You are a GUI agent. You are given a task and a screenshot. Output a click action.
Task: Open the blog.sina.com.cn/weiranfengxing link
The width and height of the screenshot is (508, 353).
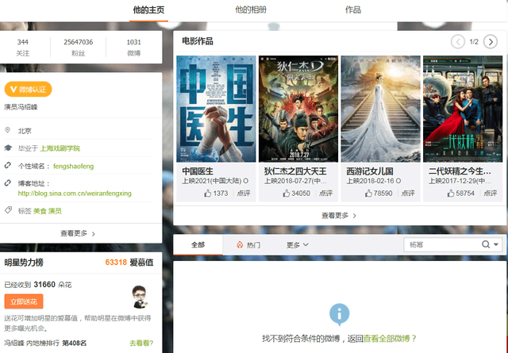click(75, 194)
